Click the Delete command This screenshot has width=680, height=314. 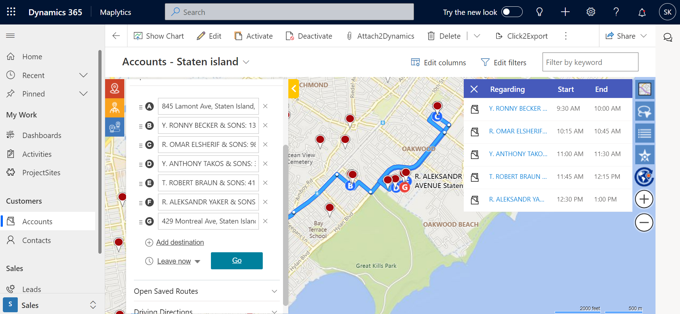[444, 36]
